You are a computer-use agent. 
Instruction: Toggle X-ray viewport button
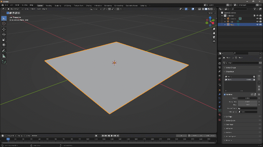200,9
